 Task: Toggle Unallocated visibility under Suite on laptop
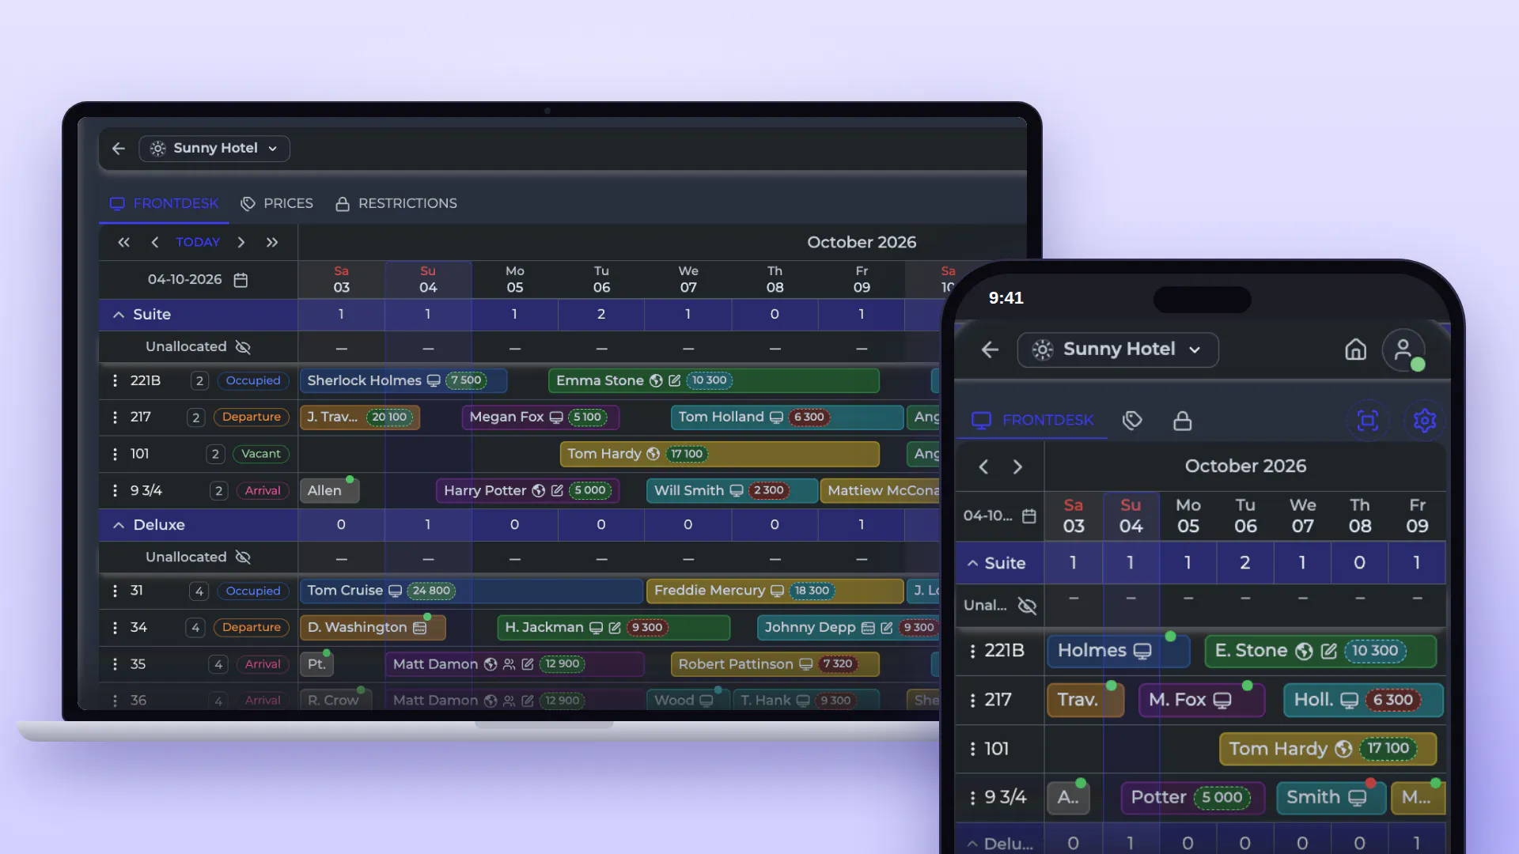click(243, 347)
